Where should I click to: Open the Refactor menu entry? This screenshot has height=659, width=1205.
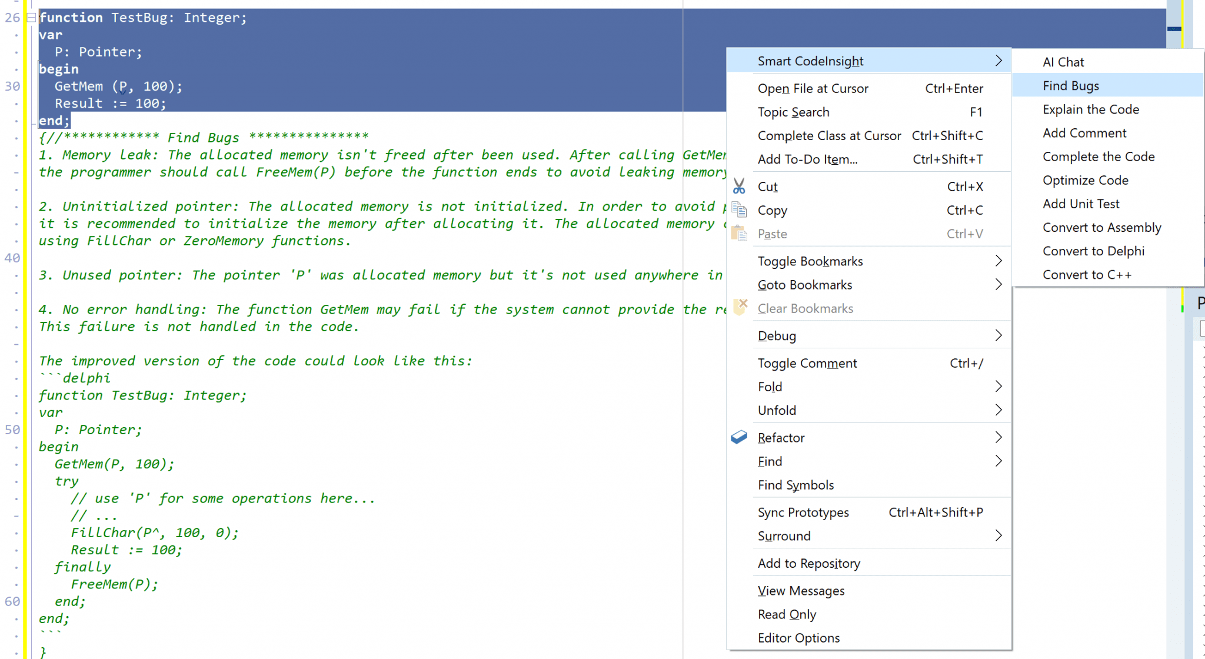coord(869,437)
